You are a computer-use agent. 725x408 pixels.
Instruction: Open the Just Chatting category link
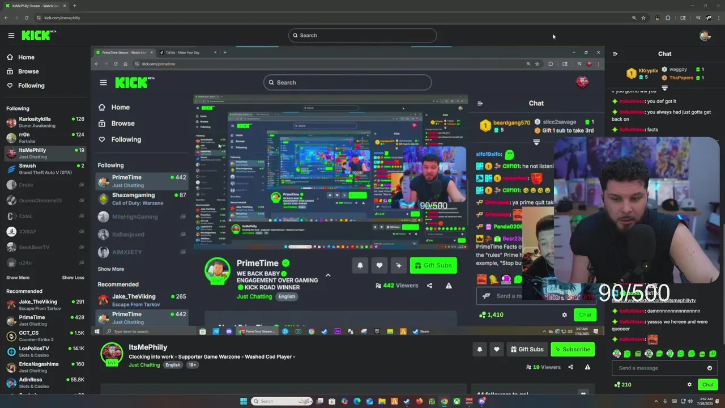[x=144, y=365]
